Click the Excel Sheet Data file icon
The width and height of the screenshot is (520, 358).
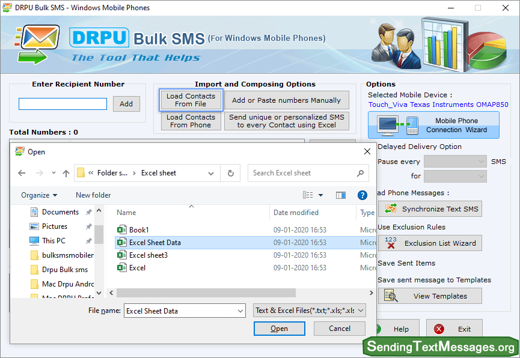click(x=122, y=242)
